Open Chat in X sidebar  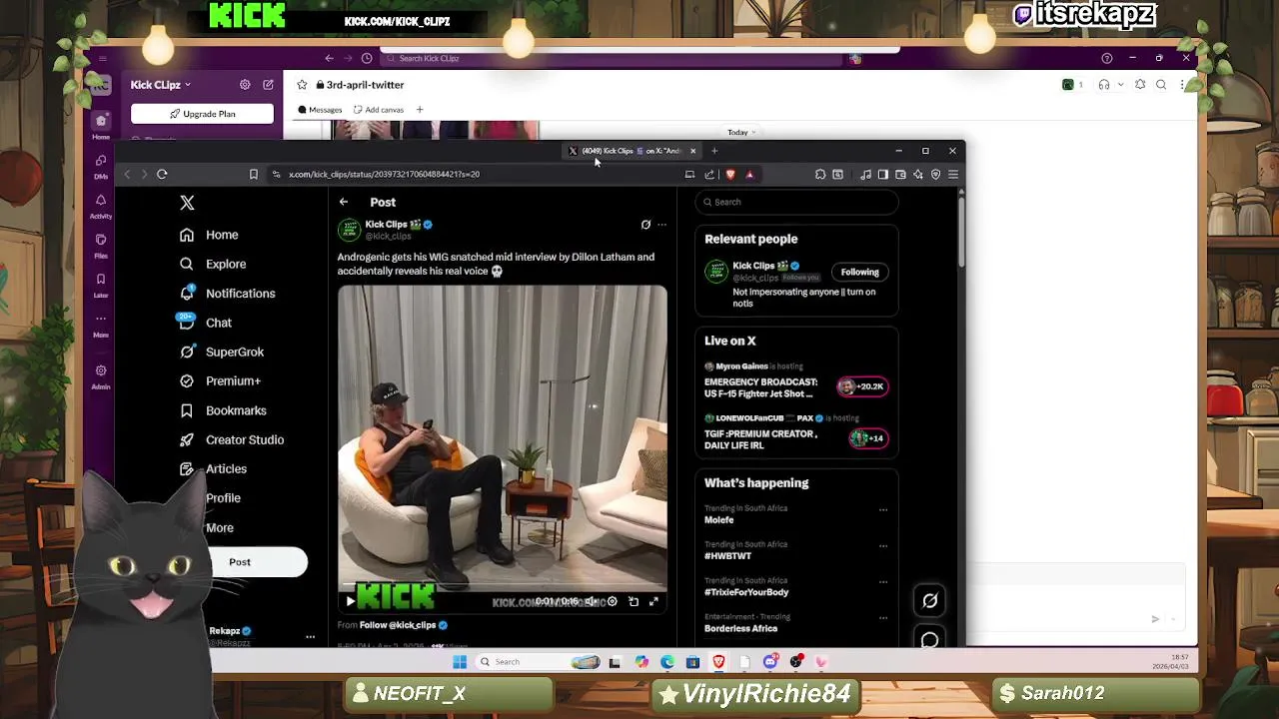(205, 323)
